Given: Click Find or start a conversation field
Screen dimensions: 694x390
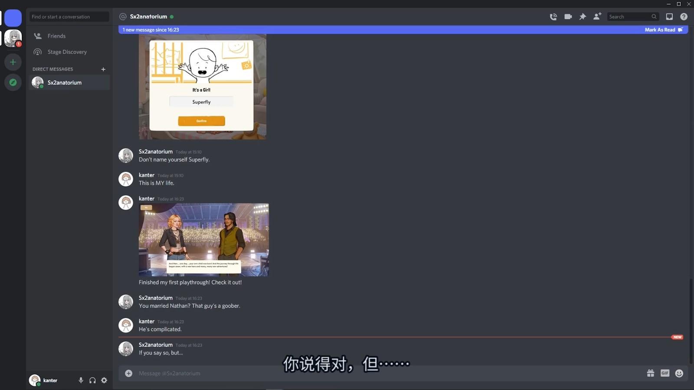Looking at the screenshot, I should (x=69, y=16).
